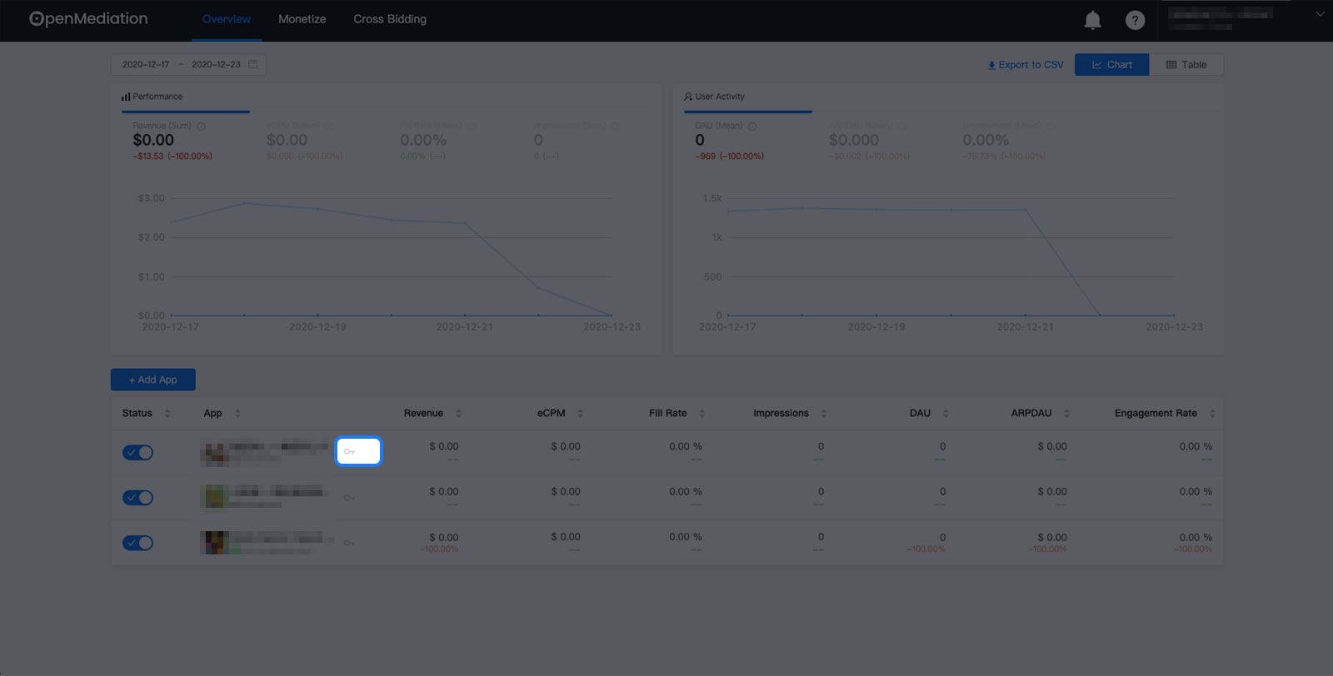Expand the account dropdown arrow at top right

click(x=1320, y=14)
